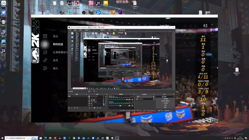249x140 pixels.
Task: Open the Edit menu in OBS
Action: (x=75, y=30)
